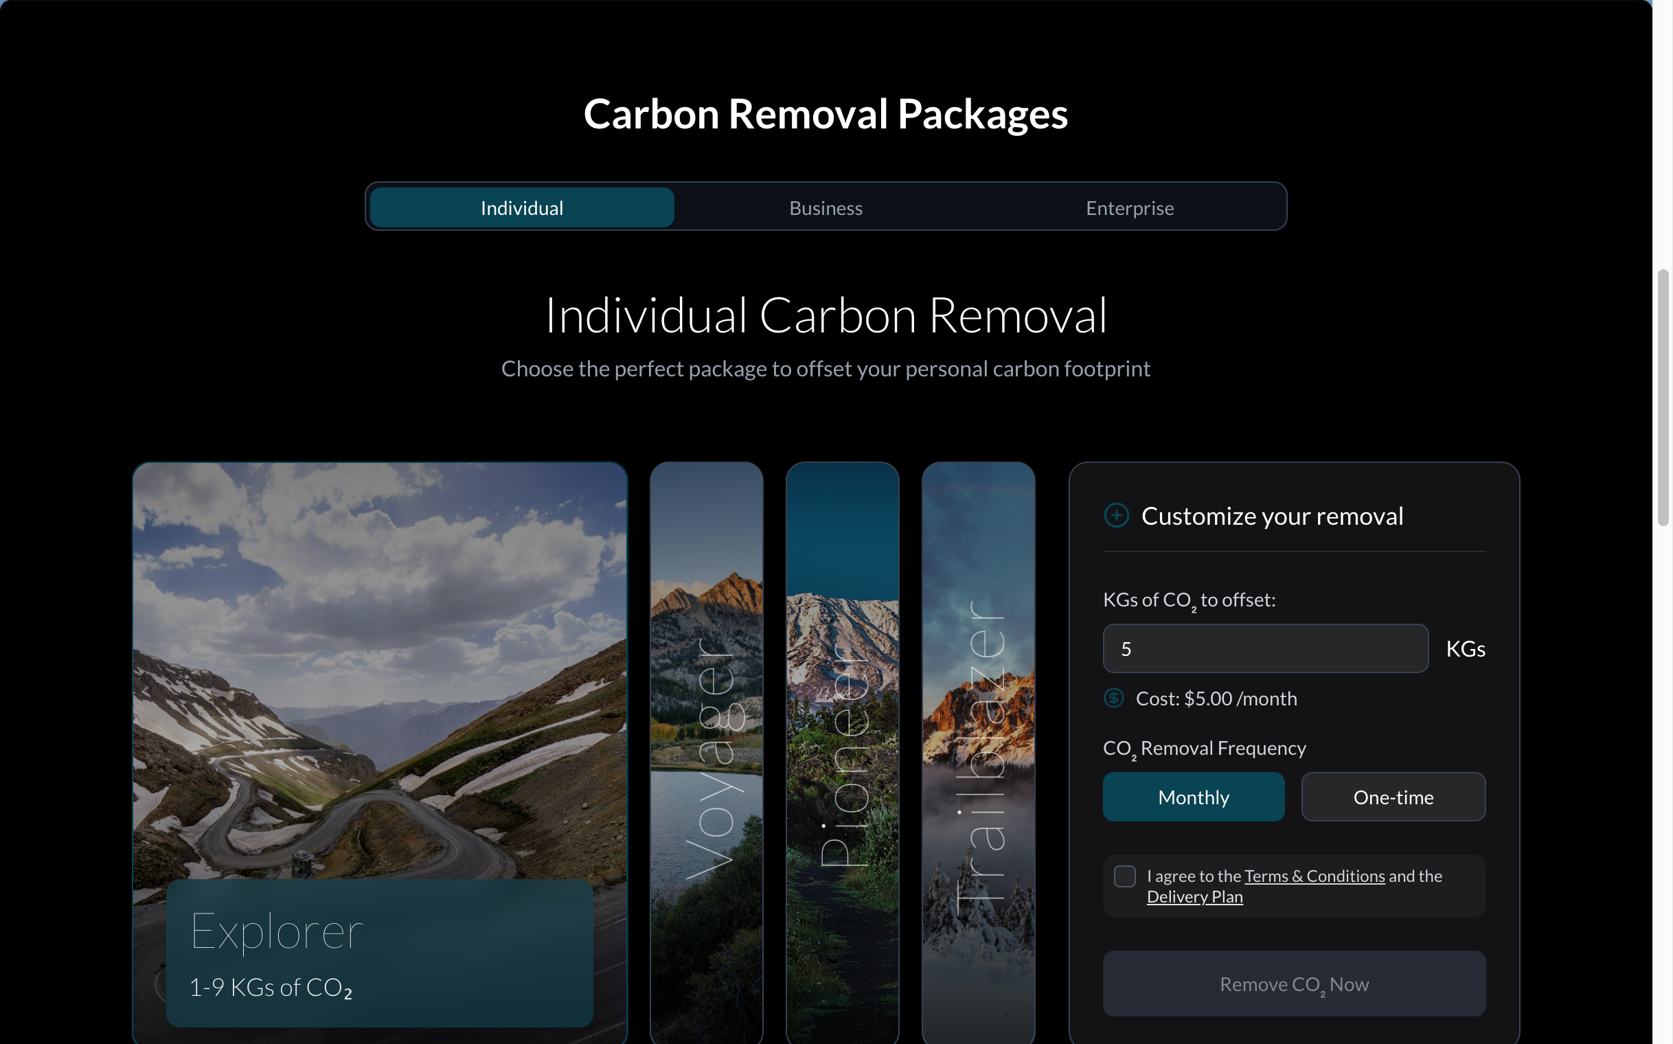Click the 'KGs' unit label beside the input
This screenshot has height=1044, width=1673.
[x=1466, y=648]
